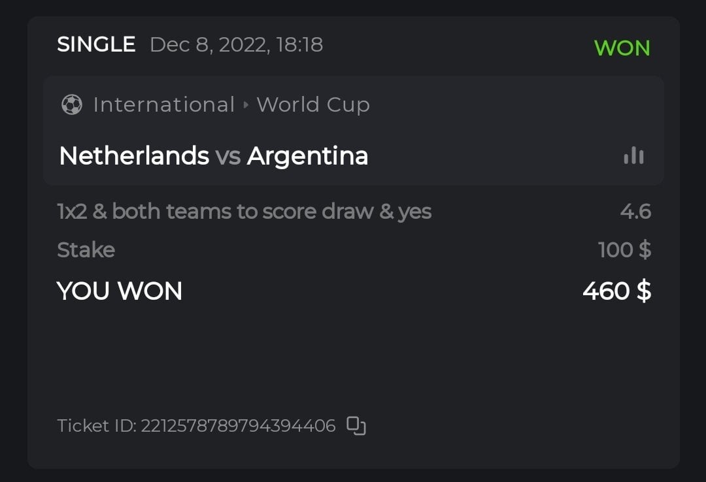The image size is (706, 482).
Task: Click the Stake label
Action: (86, 250)
